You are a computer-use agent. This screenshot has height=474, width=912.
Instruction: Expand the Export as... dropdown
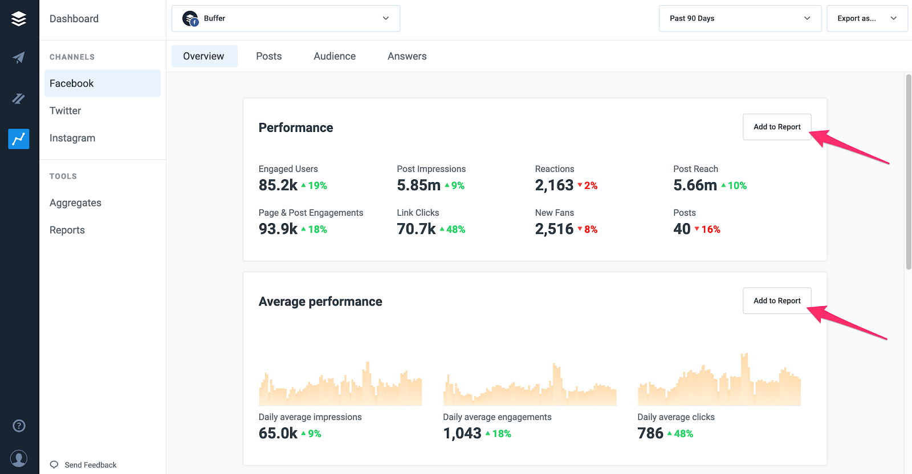(x=867, y=18)
